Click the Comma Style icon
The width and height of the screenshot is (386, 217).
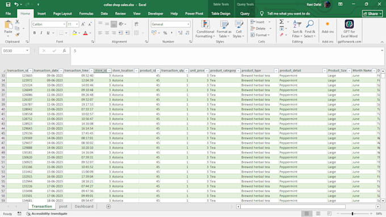tap(171, 33)
